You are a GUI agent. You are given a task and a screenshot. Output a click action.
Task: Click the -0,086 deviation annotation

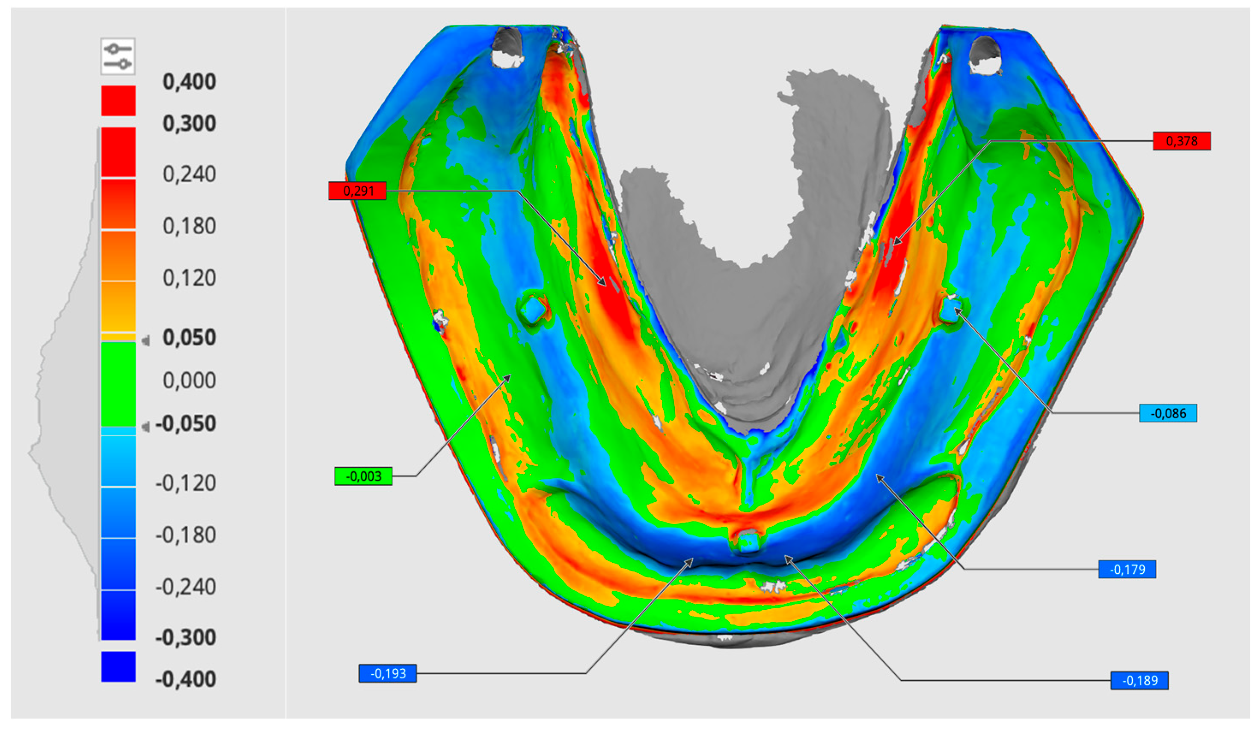click(x=1168, y=413)
